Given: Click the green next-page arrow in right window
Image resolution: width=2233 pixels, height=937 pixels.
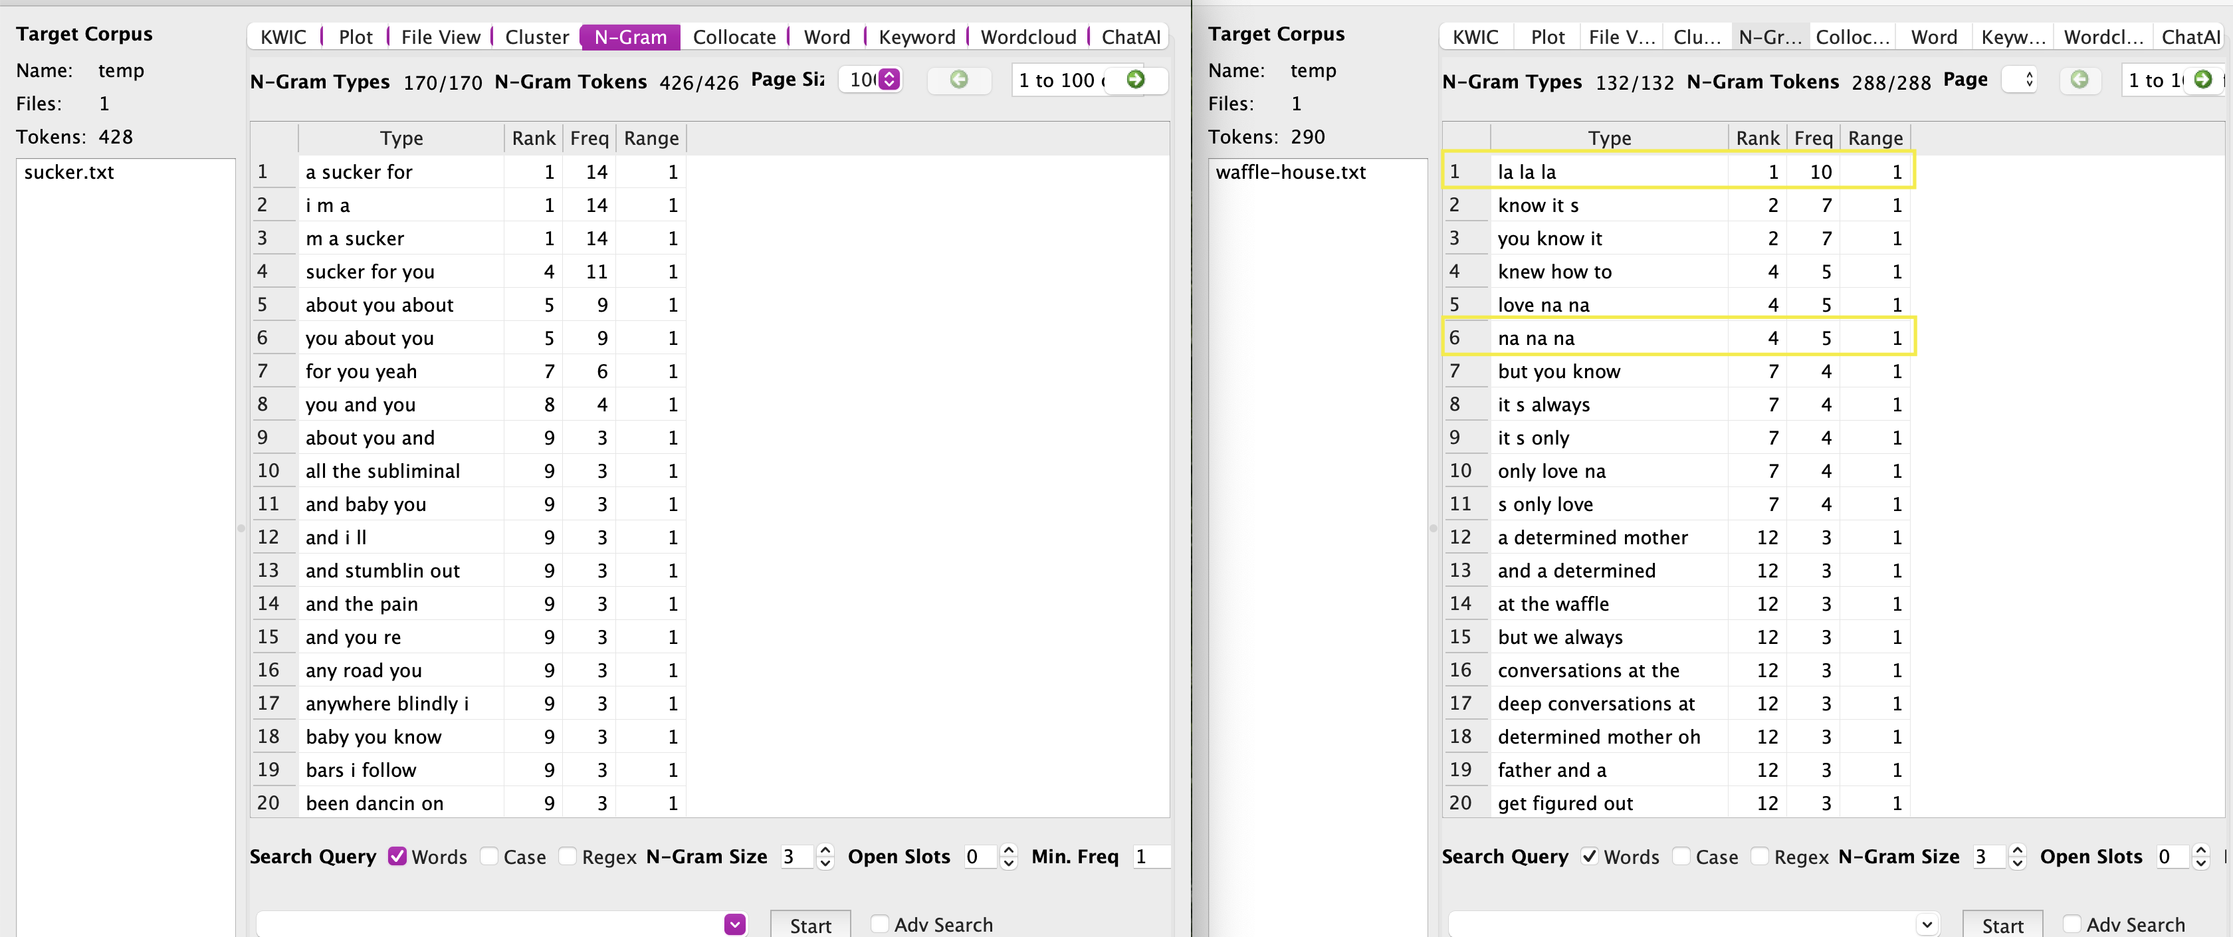Looking at the screenshot, I should click(2202, 80).
